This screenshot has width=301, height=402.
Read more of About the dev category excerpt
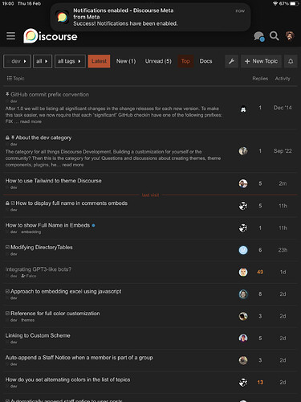click(73, 165)
